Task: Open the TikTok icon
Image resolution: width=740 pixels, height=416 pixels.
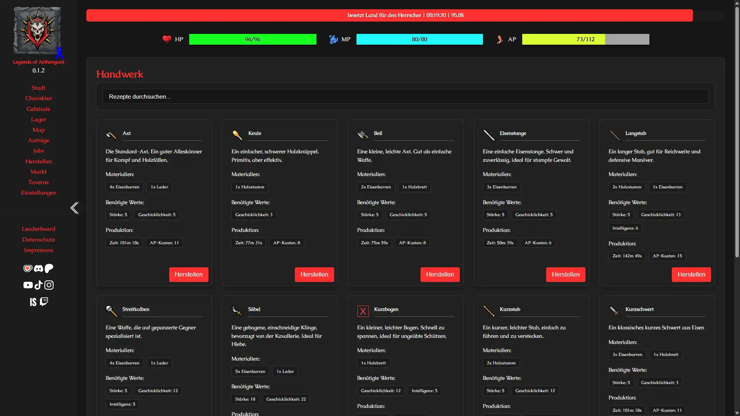Action: point(38,285)
